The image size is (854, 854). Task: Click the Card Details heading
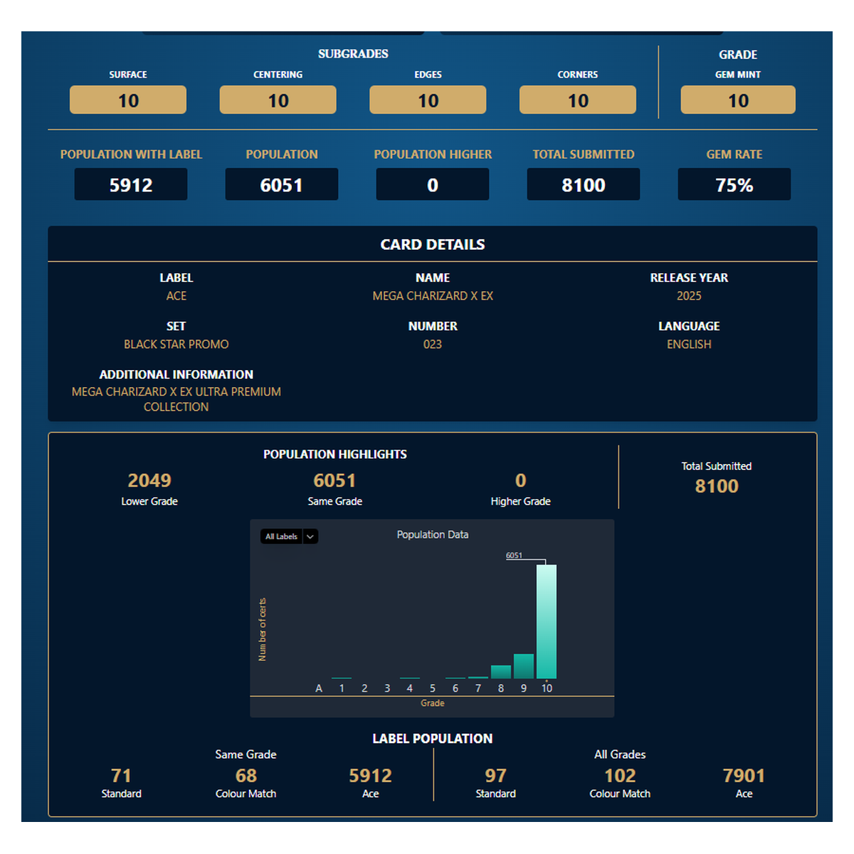click(433, 245)
